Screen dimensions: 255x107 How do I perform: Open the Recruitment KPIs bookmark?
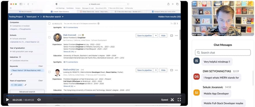click(x=101, y=8)
